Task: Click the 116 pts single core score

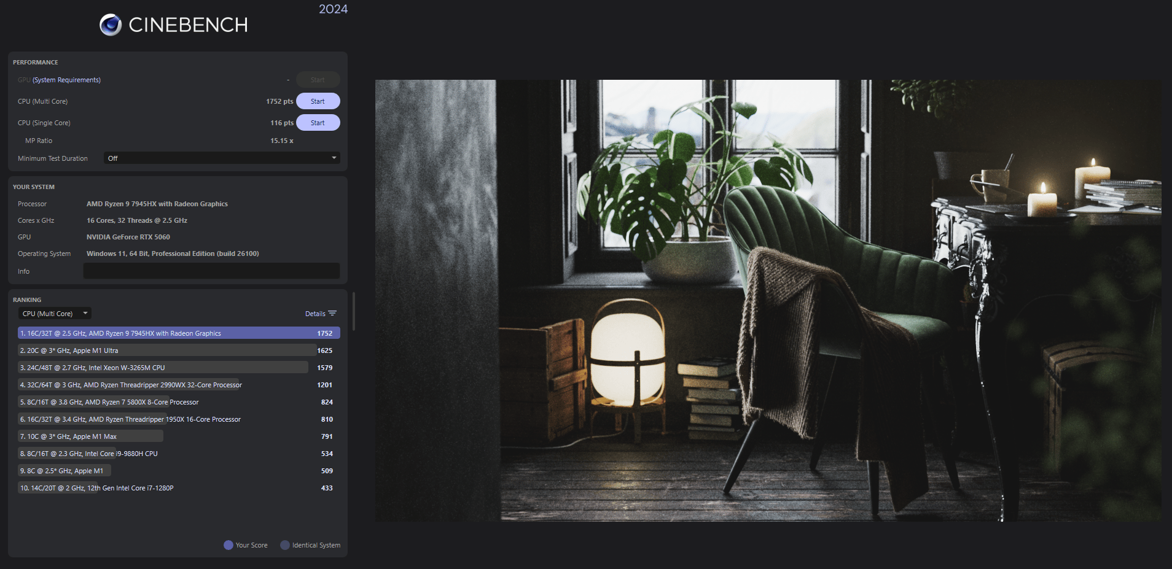Action: 282,123
